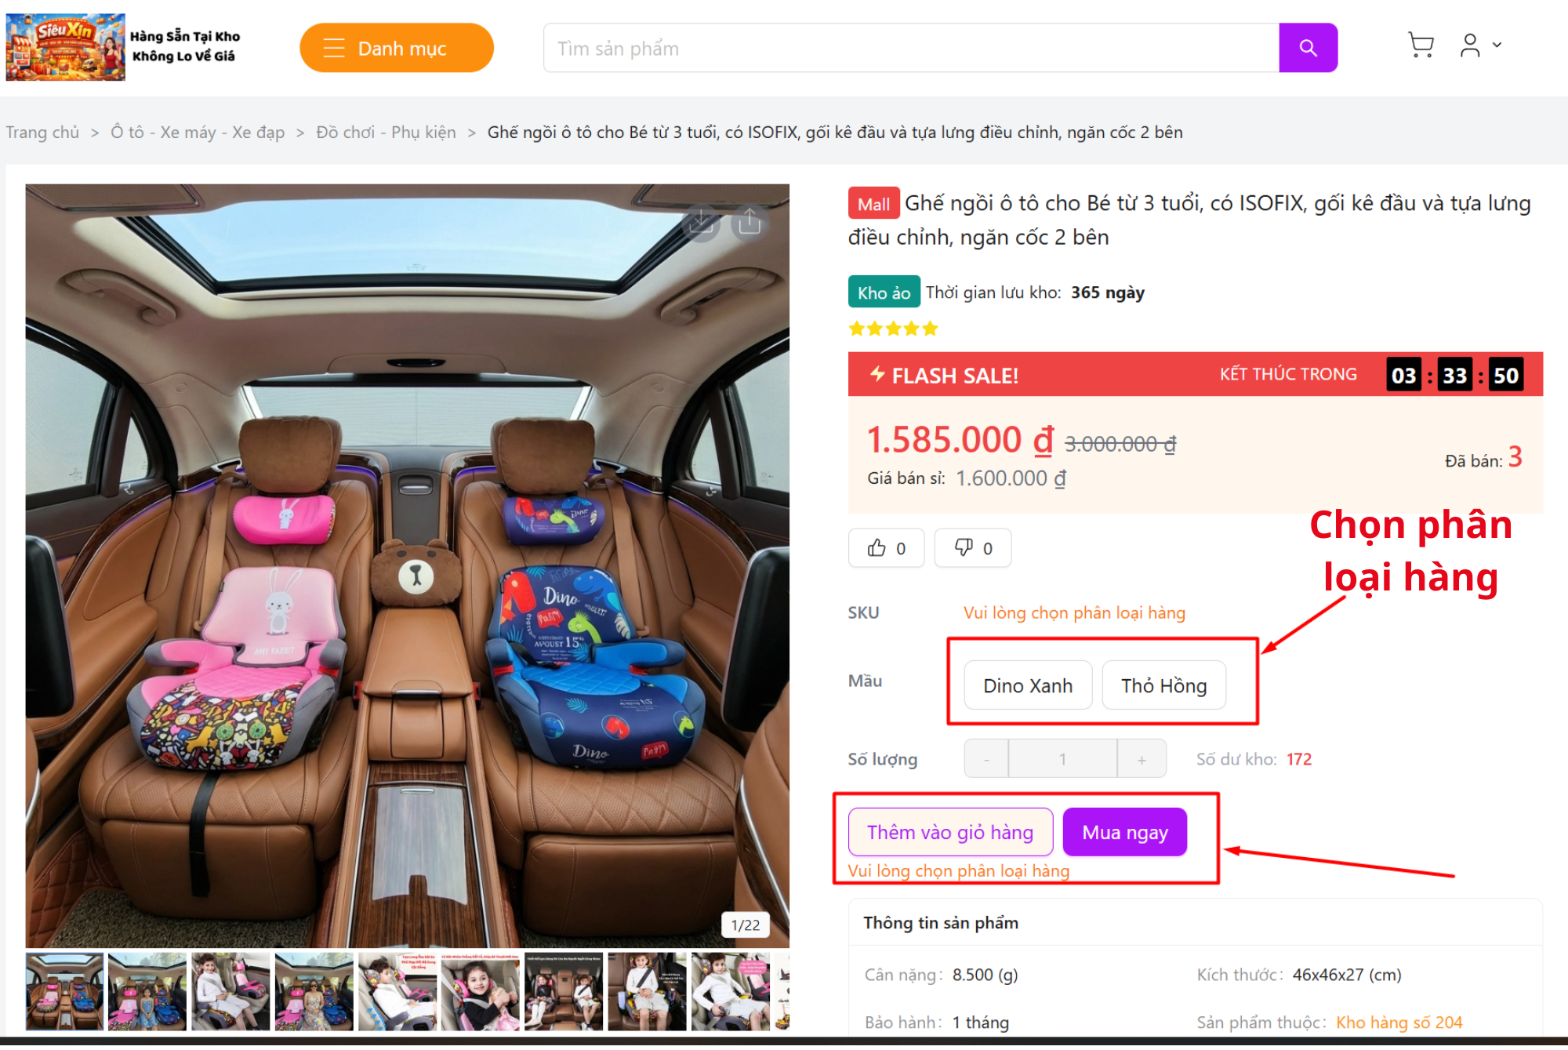1568x1050 pixels.
Task: Go to Trang chủ breadcrumb
Action: [42, 133]
